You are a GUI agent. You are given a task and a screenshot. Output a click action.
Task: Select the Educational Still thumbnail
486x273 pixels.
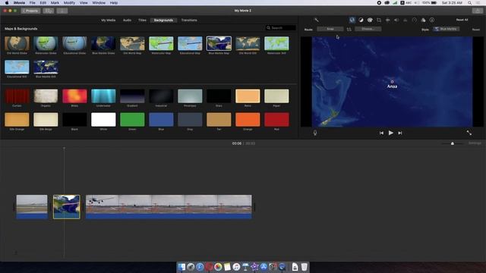pyautogui.click(x=17, y=67)
